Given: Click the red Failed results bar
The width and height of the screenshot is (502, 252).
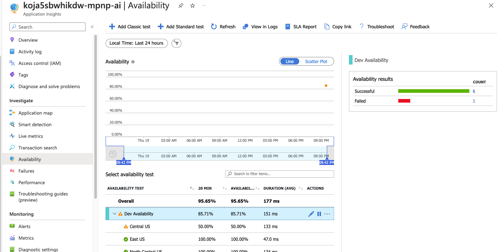Looking at the screenshot, I should (404, 101).
